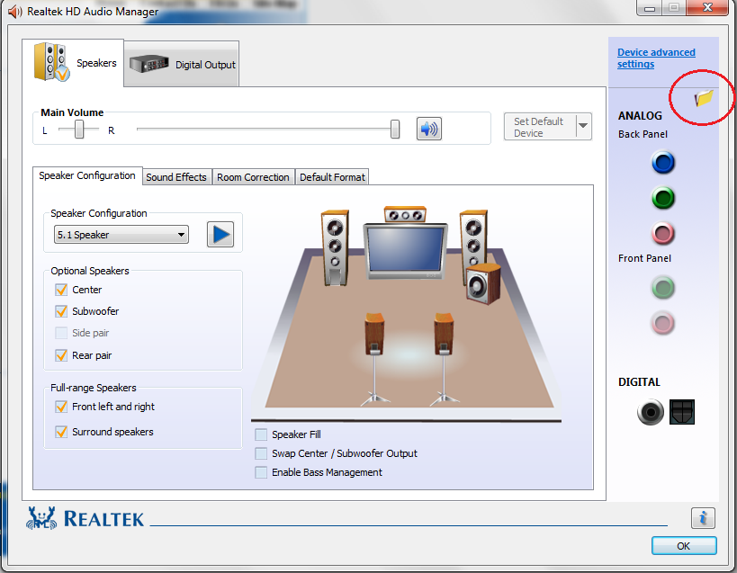This screenshot has height=573, width=737.
Task: Expand the Set Default Device dropdown arrow
Action: coord(581,126)
